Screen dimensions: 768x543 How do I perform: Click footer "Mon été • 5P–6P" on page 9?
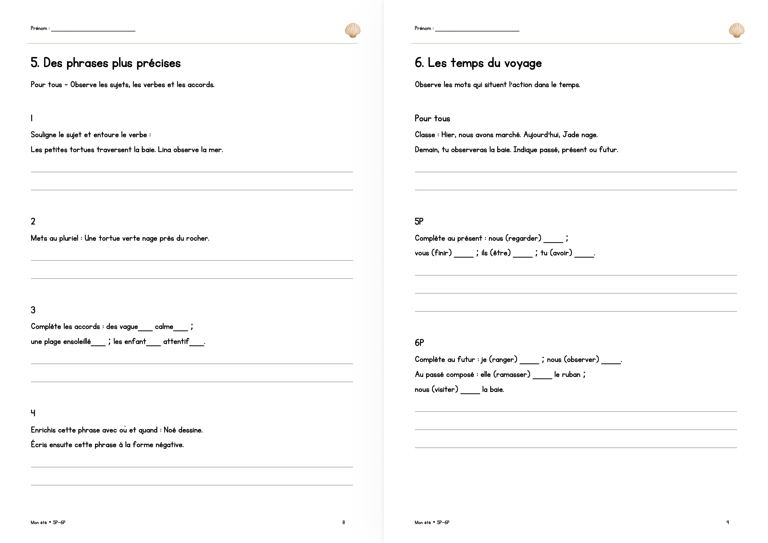tap(432, 523)
